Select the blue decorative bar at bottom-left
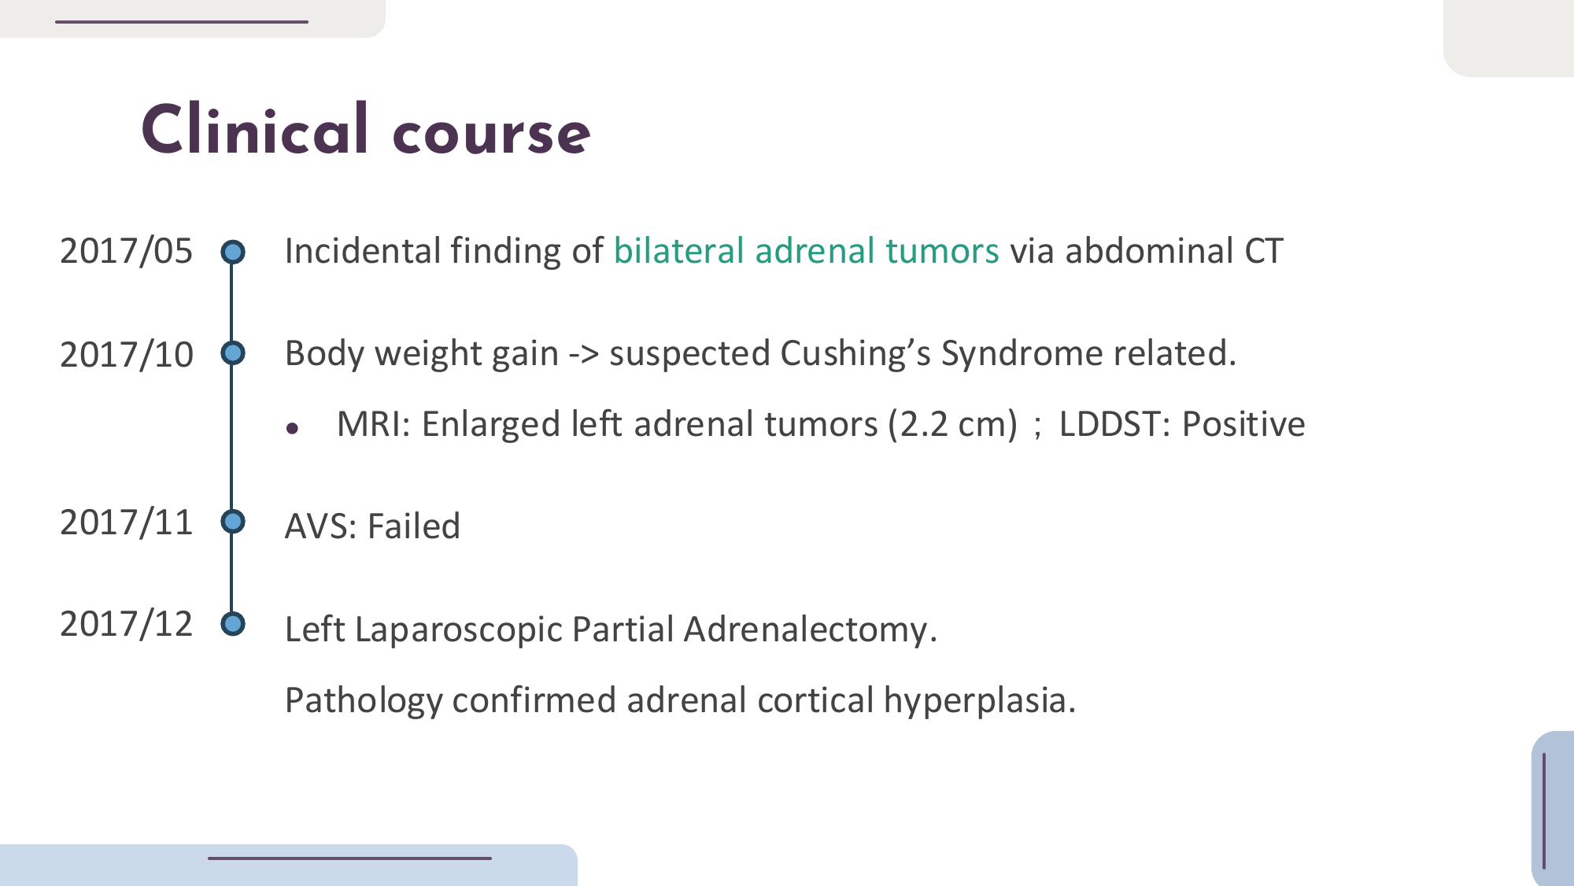Viewport: 1574px width, 886px height. (288, 865)
